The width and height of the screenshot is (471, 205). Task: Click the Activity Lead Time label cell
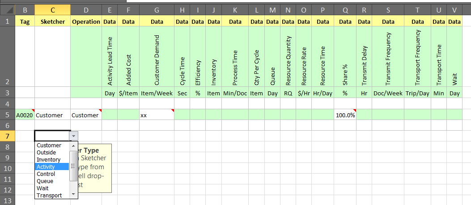(x=110, y=56)
